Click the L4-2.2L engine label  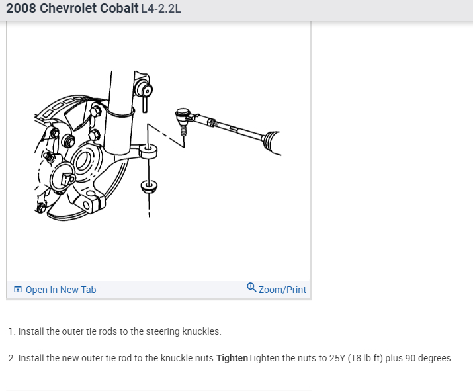click(161, 9)
